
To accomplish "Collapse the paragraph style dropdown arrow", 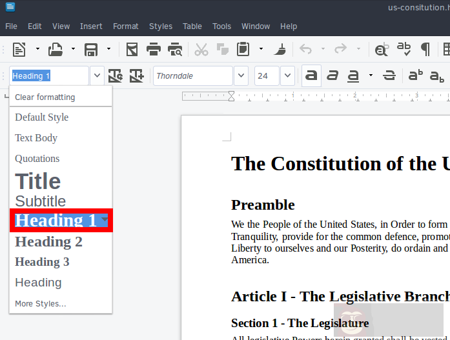I will click(97, 75).
